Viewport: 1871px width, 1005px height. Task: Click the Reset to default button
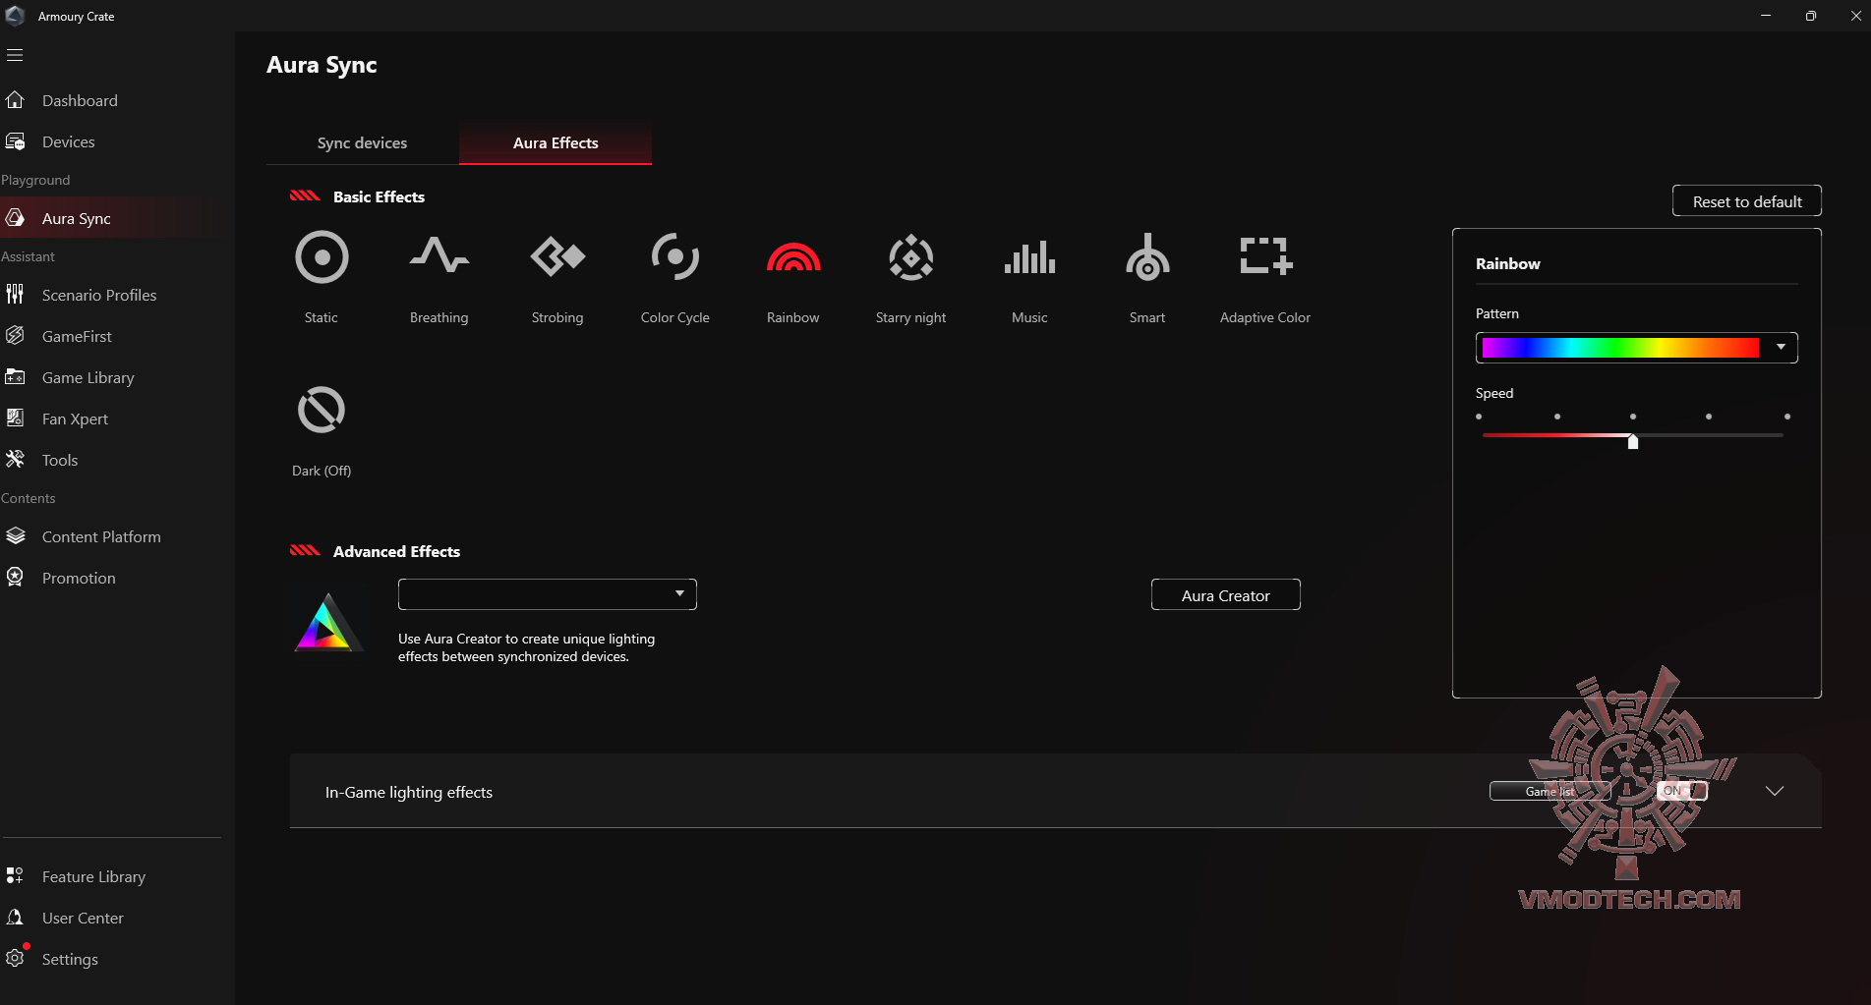pyautogui.click(x=1747, y=201)
